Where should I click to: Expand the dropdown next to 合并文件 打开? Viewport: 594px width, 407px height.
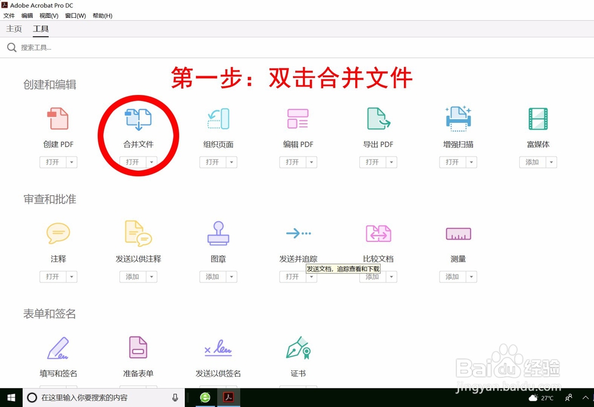click(x=151, y=162)
